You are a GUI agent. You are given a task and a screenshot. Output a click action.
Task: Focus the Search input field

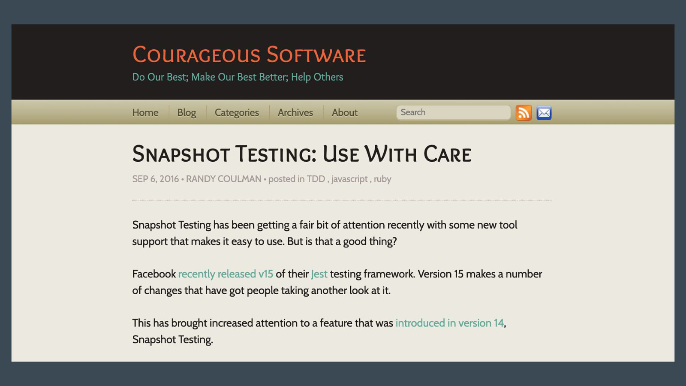click(453, 112)
